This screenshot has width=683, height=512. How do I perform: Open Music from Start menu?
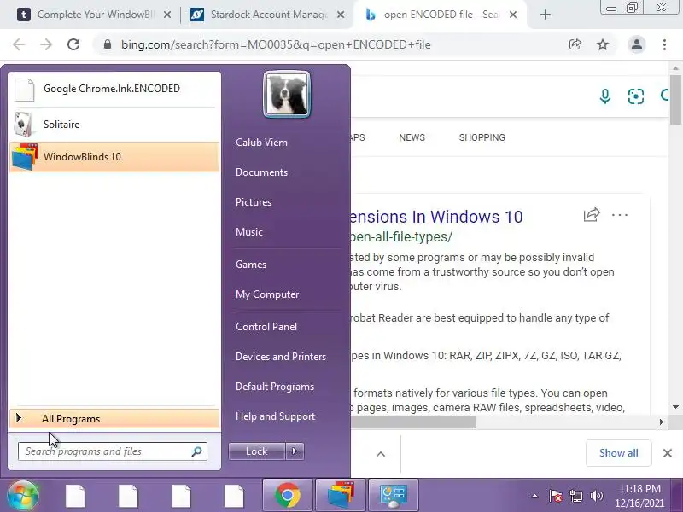pyautogui.click(x=249, y=232)
